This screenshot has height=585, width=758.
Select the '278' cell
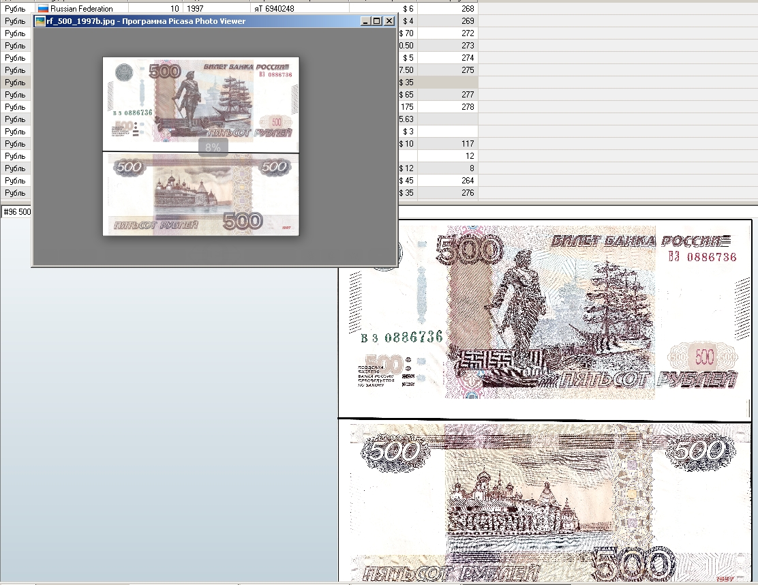pos(448,107)
